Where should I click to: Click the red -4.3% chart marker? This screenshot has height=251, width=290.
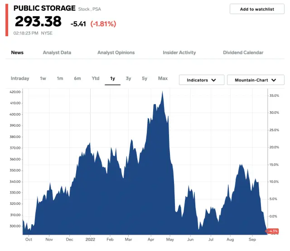(273, 231)
